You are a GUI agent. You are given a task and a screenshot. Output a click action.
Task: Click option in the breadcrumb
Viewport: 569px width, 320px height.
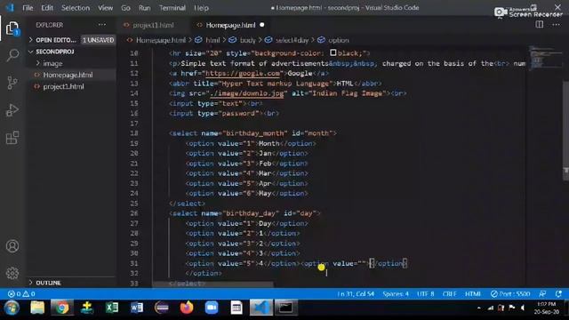pyautogui.click(x=339, y=40)
